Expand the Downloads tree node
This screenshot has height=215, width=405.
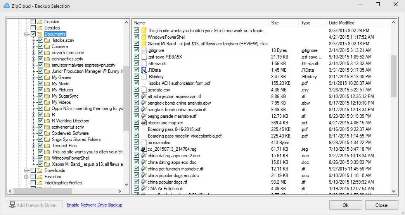point(26,170)
